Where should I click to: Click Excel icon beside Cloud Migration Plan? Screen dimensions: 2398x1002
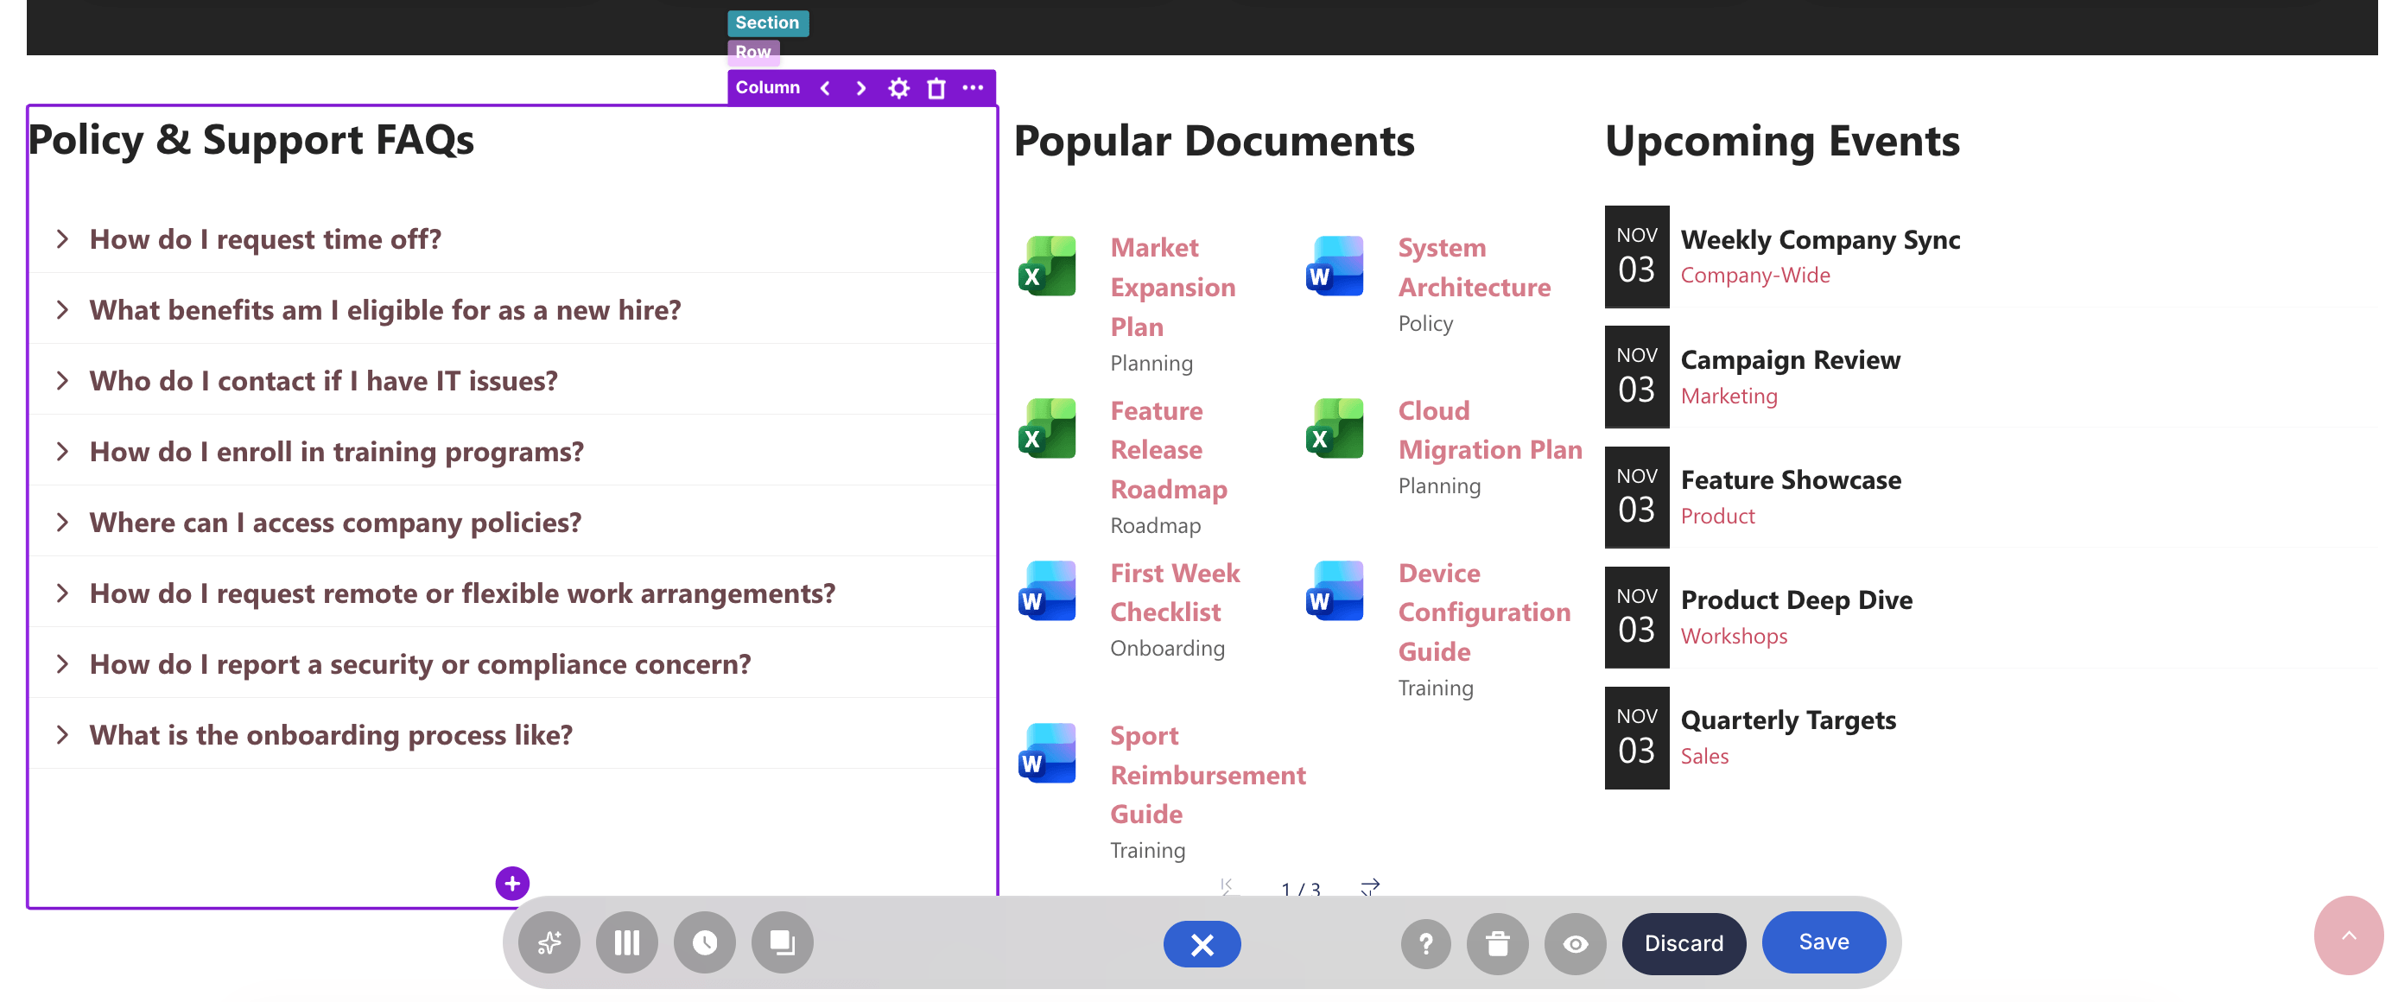(x=1334, y=428)
